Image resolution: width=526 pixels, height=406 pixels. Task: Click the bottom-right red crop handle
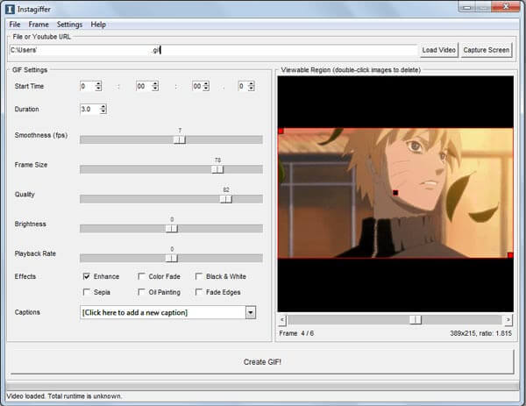[x=510, y=255]
